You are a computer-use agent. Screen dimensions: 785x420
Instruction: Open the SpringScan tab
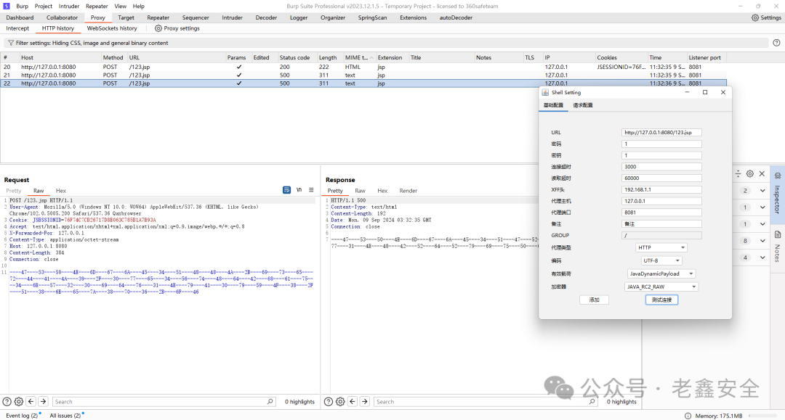pyautogui.click(x=372, y=17)
